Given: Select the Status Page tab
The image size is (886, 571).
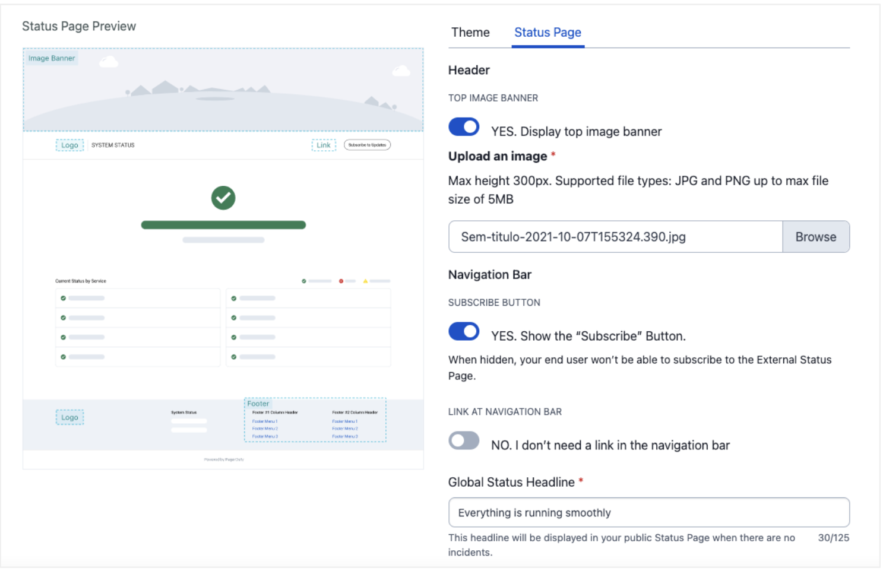Looking at the screenshot, I should point(548,33).
